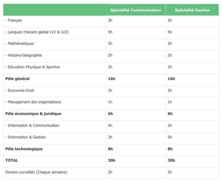Select the Economie-Droit row label
The image size is (223, 182).
click(x=20, y=90)
